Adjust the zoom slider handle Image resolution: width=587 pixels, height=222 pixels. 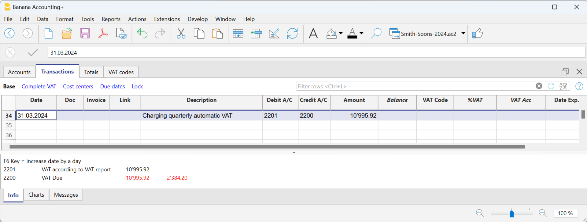[x=511, y=213]
